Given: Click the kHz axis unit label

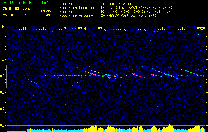Looking at the screenshot, I should (x=3, y=27).
